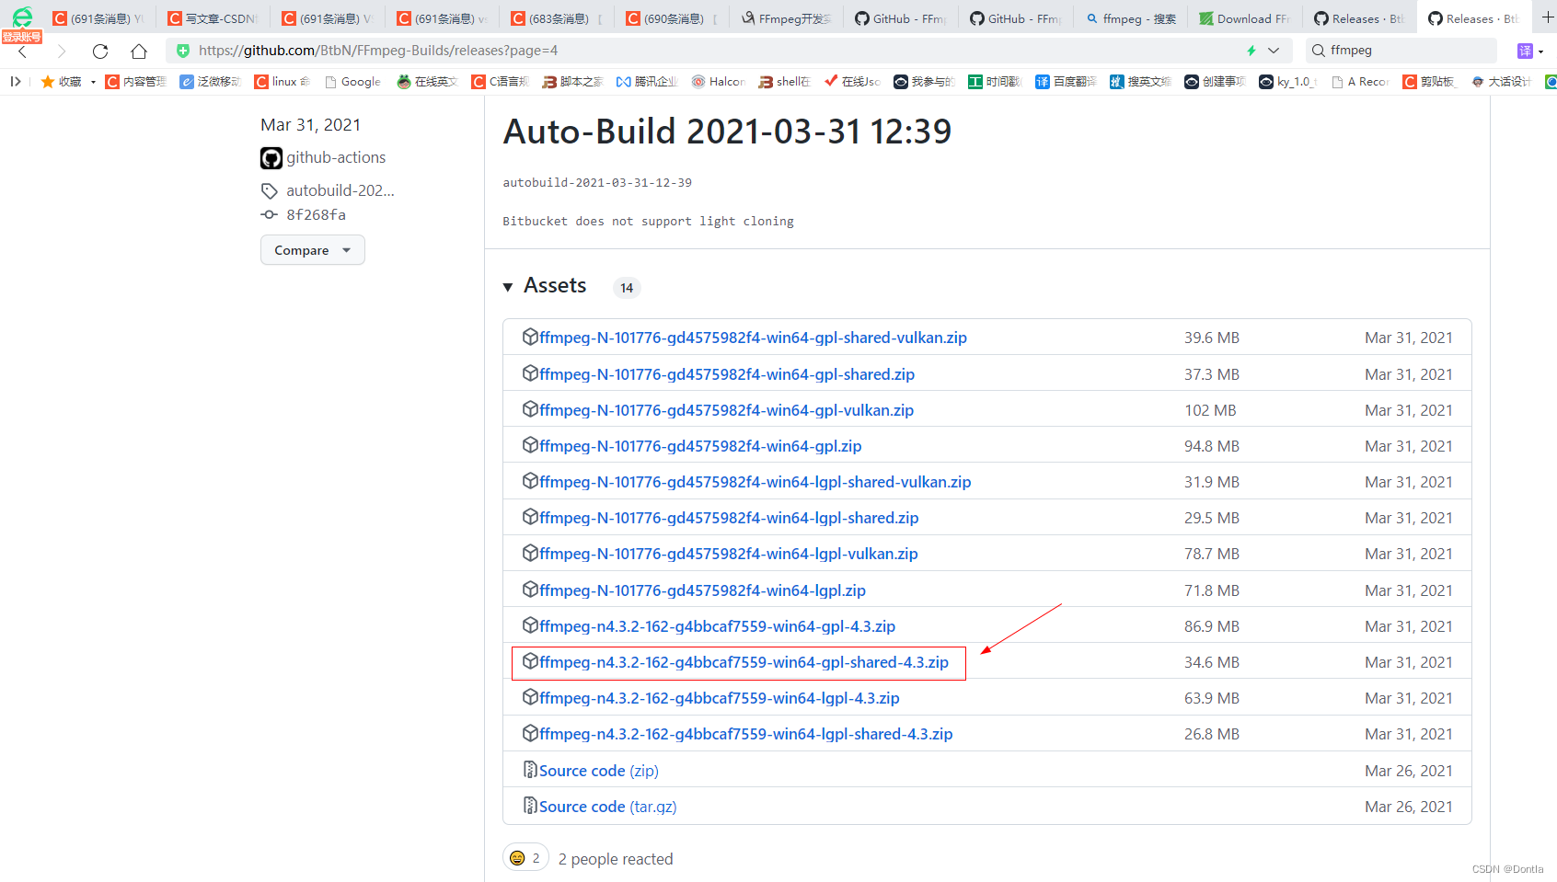Reload the page with the refresh icon
Image resolution: width=1557 pixels, height=882 pixels.
(x=100, y=52)
